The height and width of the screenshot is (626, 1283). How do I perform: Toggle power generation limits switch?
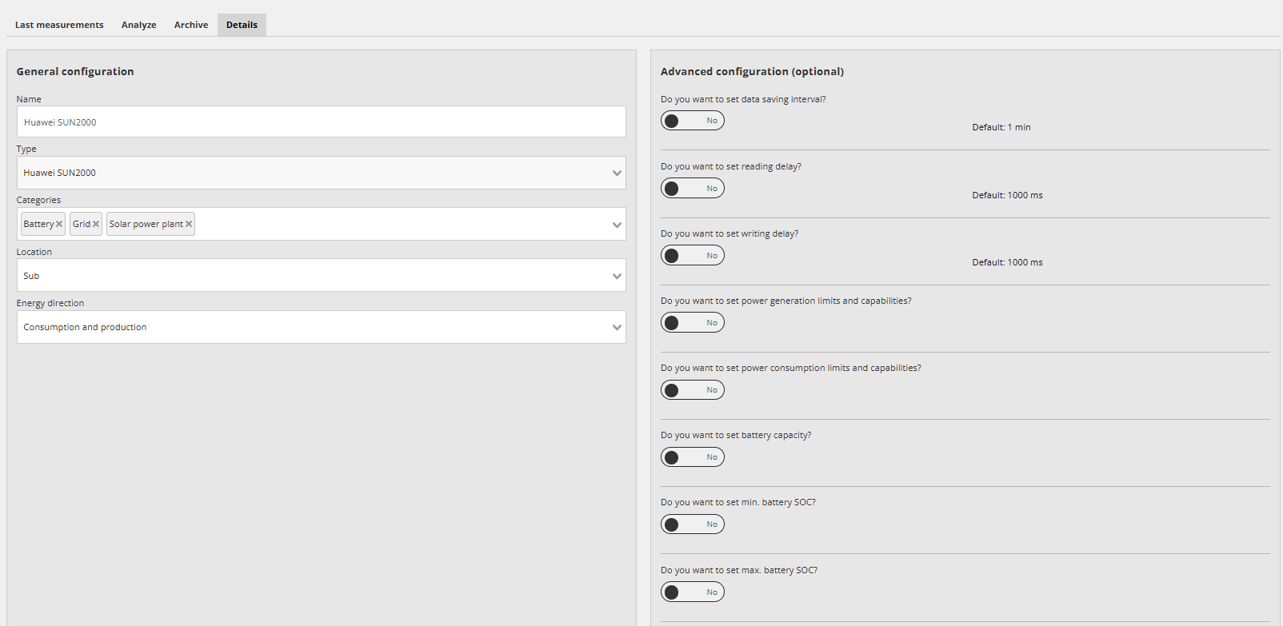coord(692,323)
